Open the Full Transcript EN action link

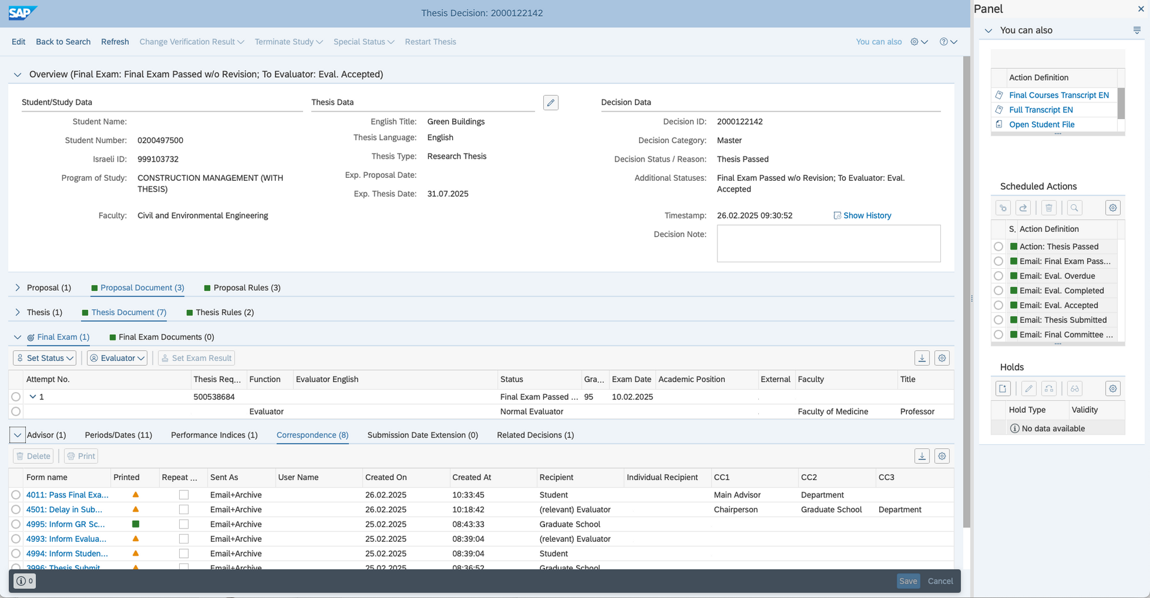click(x=1040, y=110)
